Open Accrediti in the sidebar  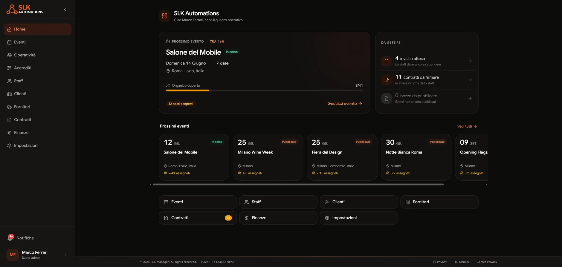(x=37, y=68)
